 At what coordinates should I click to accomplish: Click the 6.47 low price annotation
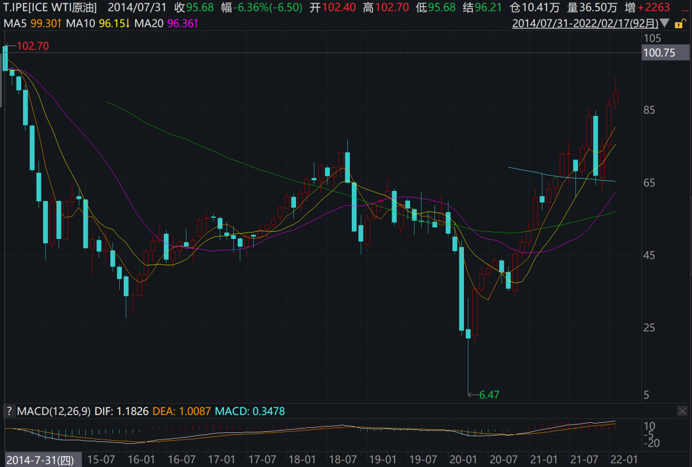488,395
